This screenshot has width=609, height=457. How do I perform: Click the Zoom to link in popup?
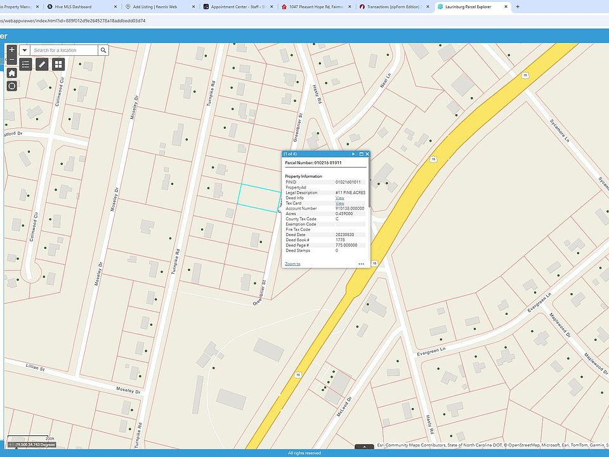coord(292,263)
